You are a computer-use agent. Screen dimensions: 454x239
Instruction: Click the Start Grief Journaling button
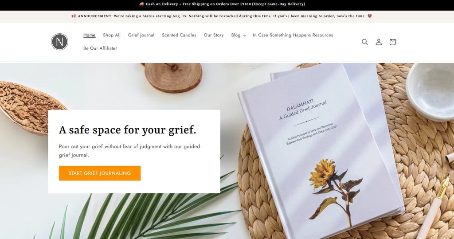[100, 173]
